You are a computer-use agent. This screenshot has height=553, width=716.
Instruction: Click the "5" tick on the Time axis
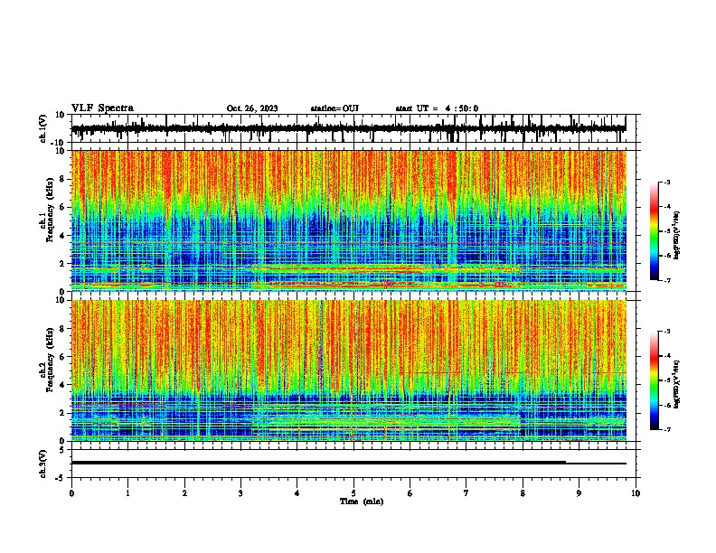[353, 493]
